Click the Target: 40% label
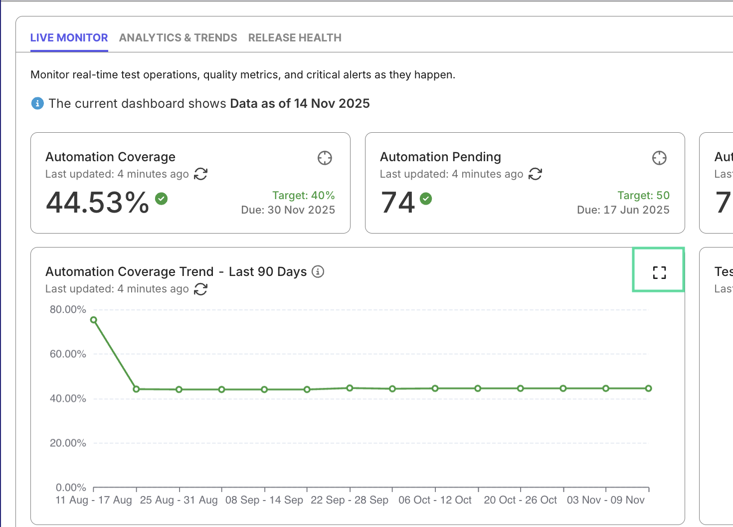The height and width of the screenshot is (527, 733). tap(304, 195)
